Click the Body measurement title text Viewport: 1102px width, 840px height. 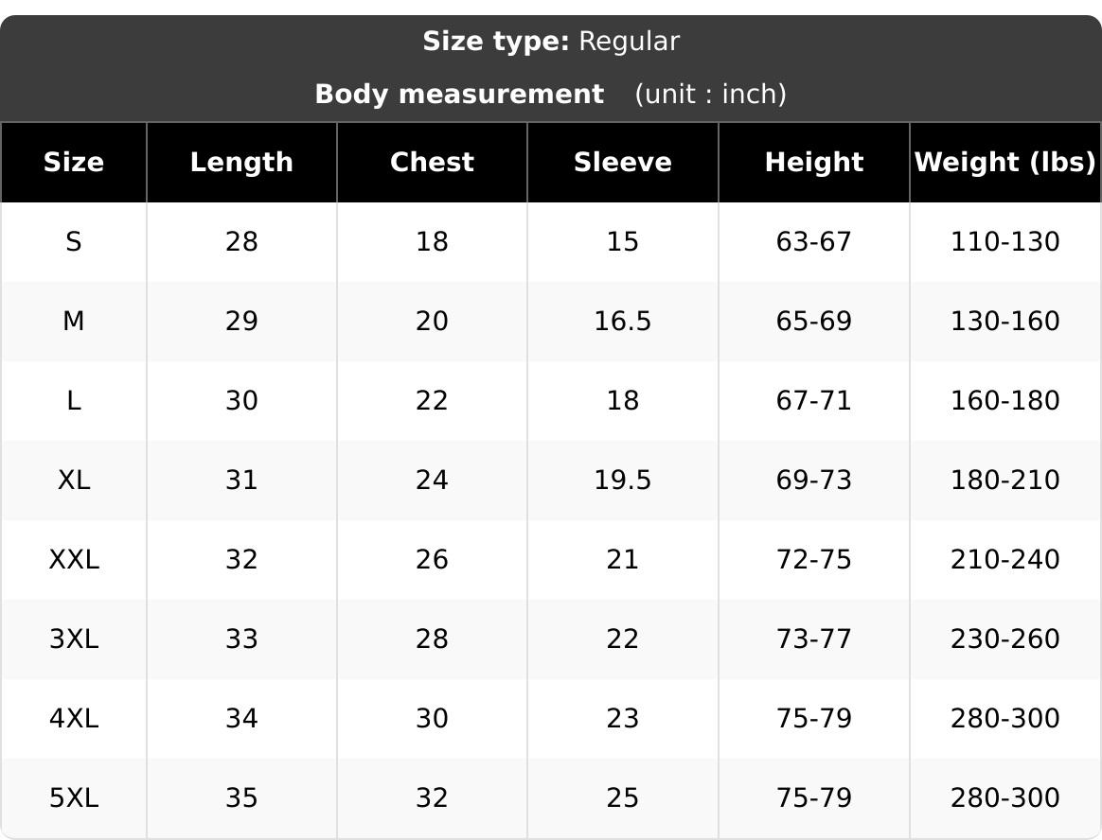point(459,94)
